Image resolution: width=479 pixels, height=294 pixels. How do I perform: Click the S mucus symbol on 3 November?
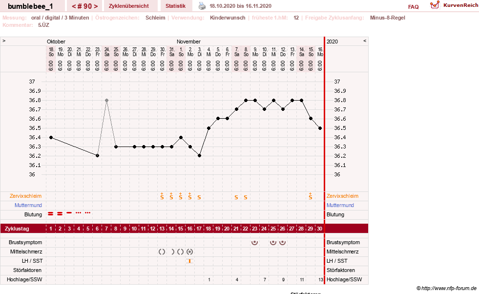tap(199, 197)
